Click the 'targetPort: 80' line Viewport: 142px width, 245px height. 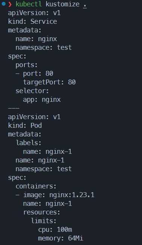[49, 82]
